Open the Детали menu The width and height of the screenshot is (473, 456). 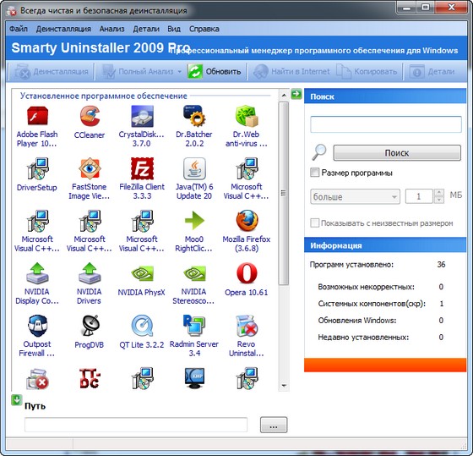pyautogui.click(x=146, y=29)
